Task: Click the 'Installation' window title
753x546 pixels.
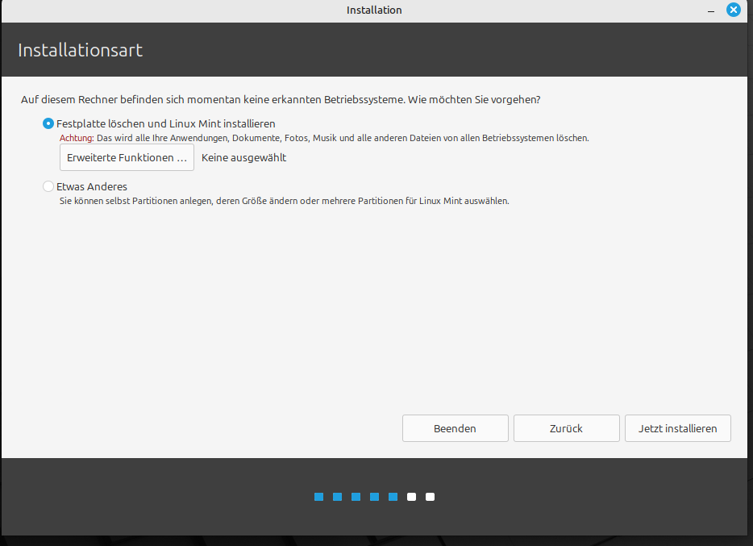Action: coord(374,10)
